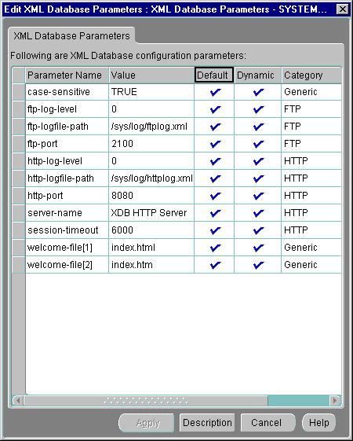Toggle Dynamic checkmark for http-logfile-path

[x=258, y=178]
